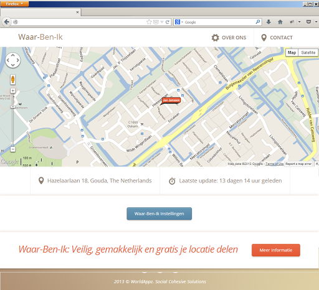Click the map zoom slider handle

tap(12, 107)
